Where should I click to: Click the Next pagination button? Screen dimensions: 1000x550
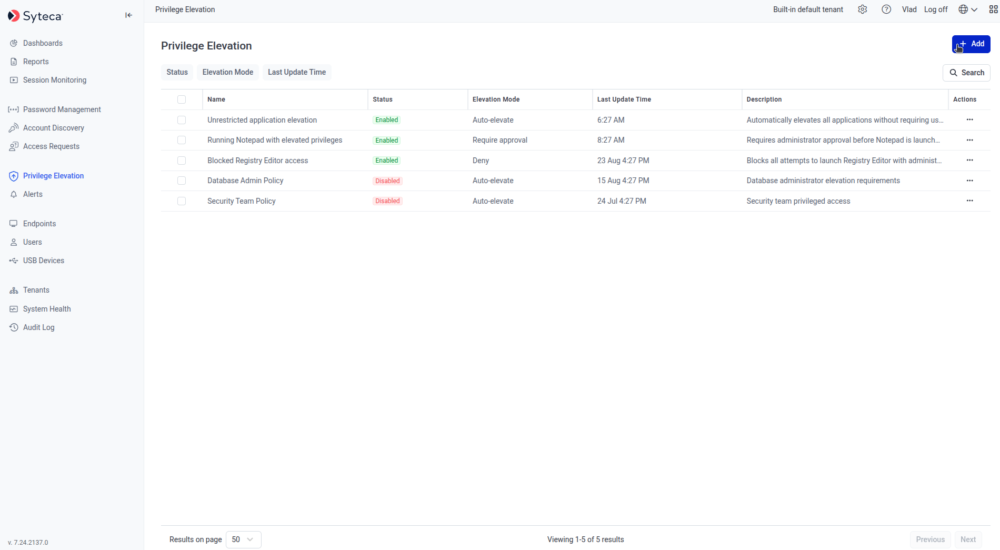968,539
